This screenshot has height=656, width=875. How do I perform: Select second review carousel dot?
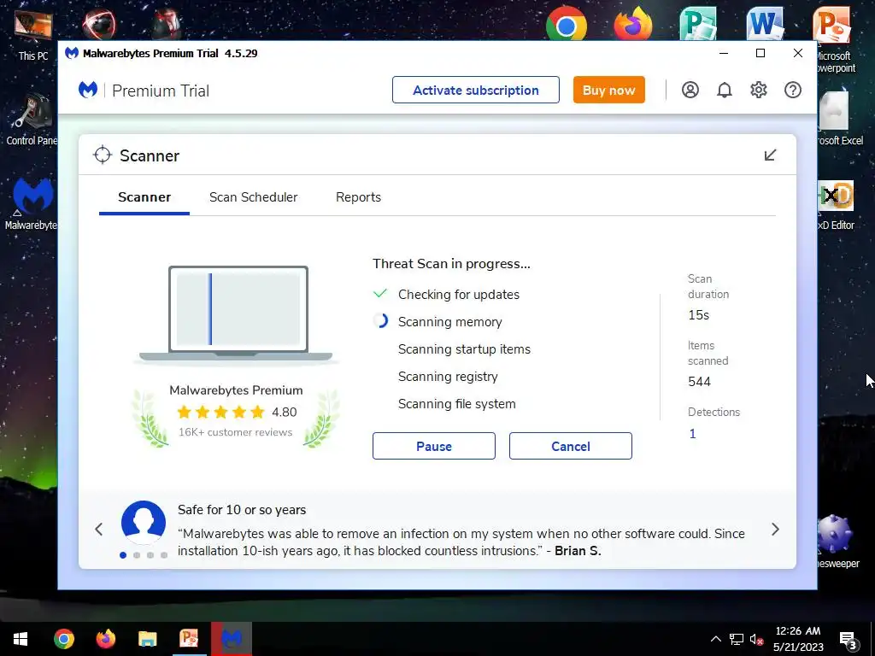(137, 555)
